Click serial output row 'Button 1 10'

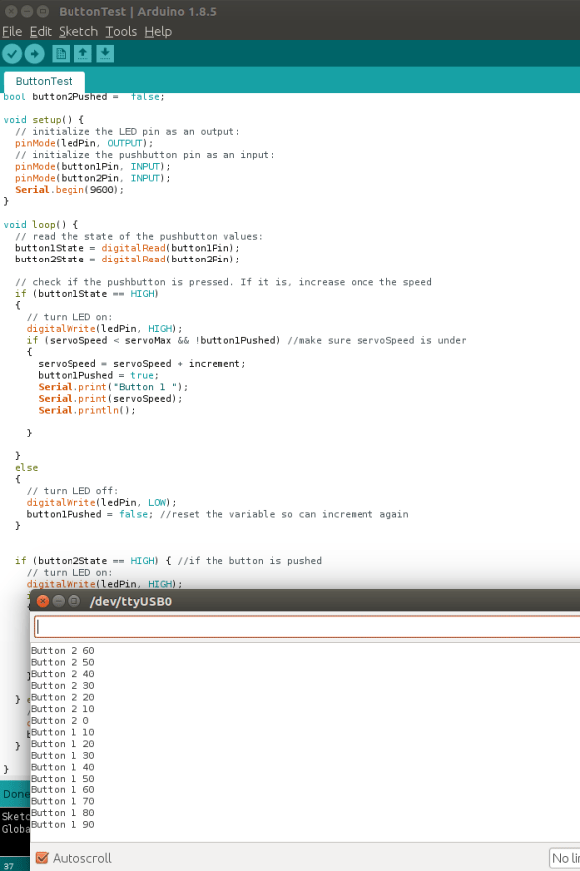coord(63,732)
